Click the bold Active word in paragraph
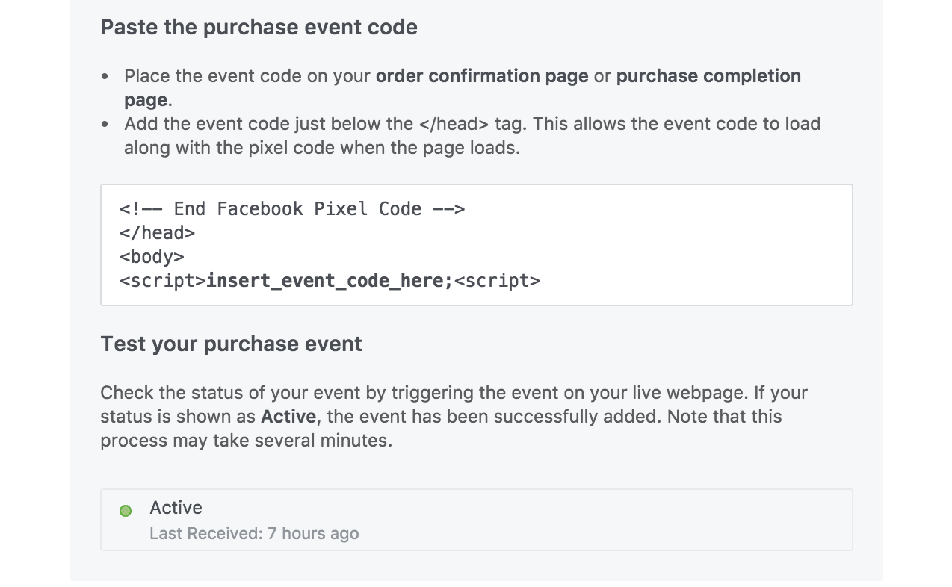The image size is (952, 587). [x=288, y=417]
